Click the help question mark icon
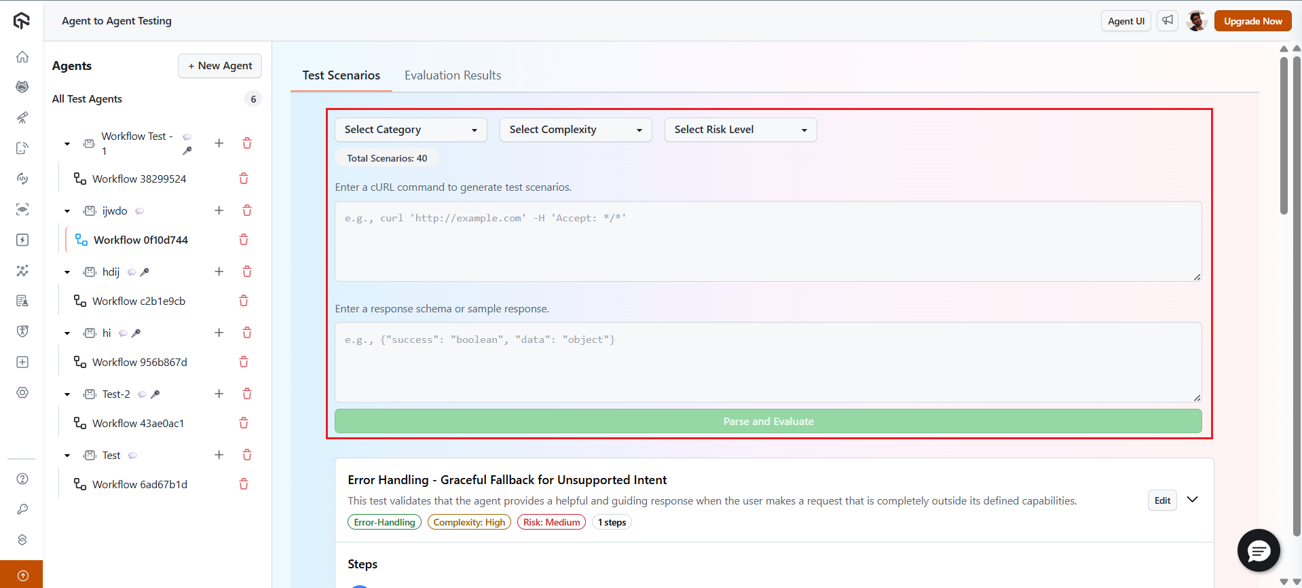 click(22, 479)
